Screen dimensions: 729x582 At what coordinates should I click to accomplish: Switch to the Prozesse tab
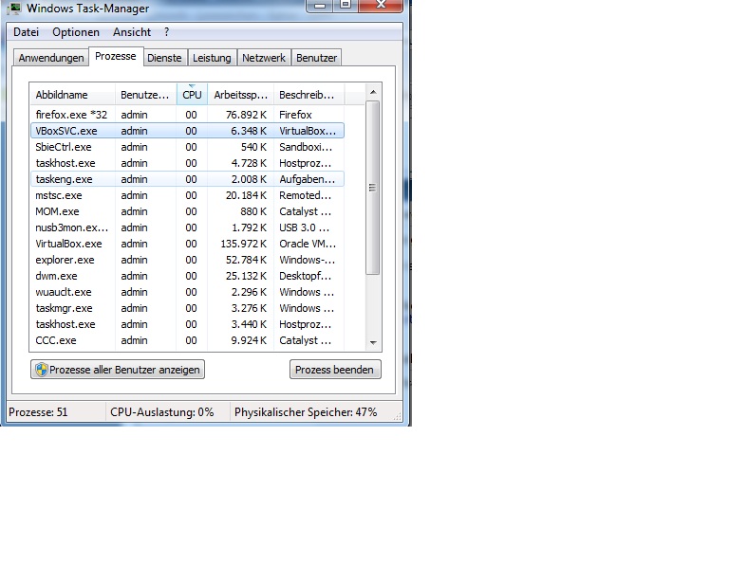pyautogui.click(x=116, y=56)
